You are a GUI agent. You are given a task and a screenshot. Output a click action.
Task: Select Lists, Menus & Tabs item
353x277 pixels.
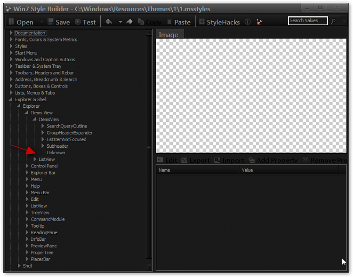click(x=35, y=93)
